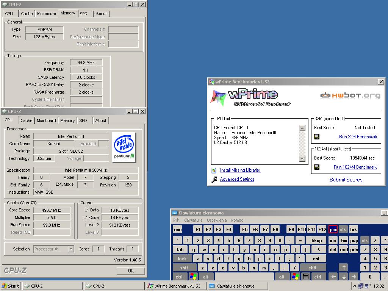Image resolution: width=388 pixels, height=291 pixels.
Task: Open the Pomoc menu
Action: coord(237,220)
